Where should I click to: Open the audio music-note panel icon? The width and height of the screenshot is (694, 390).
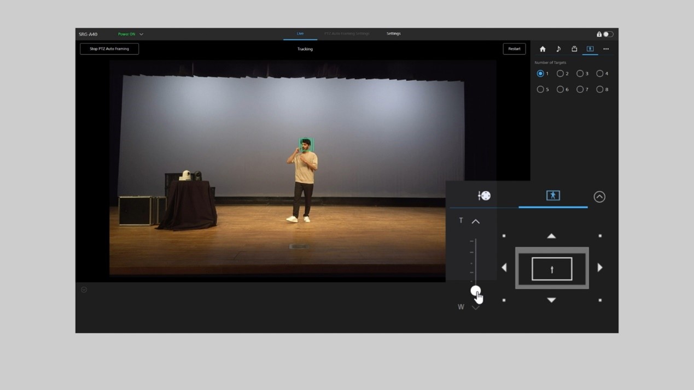[x=558, y=49]
